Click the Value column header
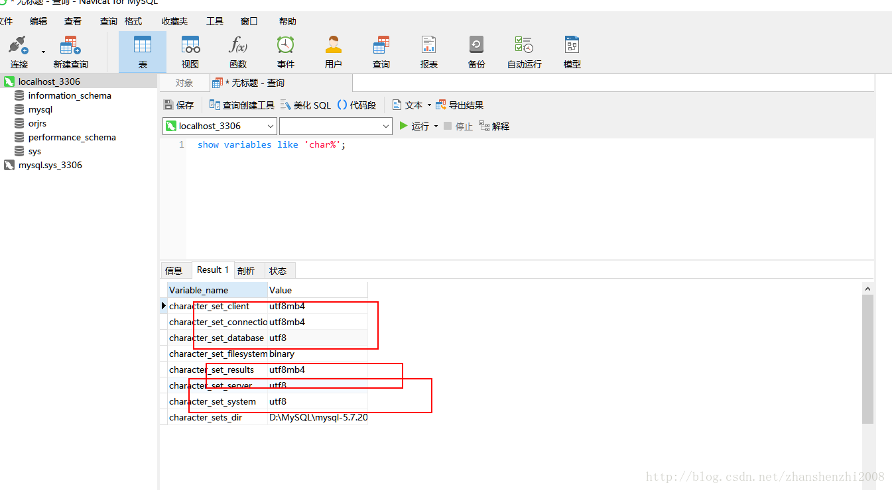This screenshot has width=892, height=490. tap(318, 290)
